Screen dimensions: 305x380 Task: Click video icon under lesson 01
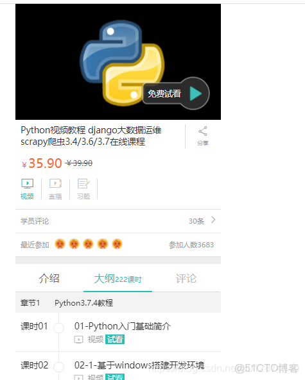(x=79, y=340)
